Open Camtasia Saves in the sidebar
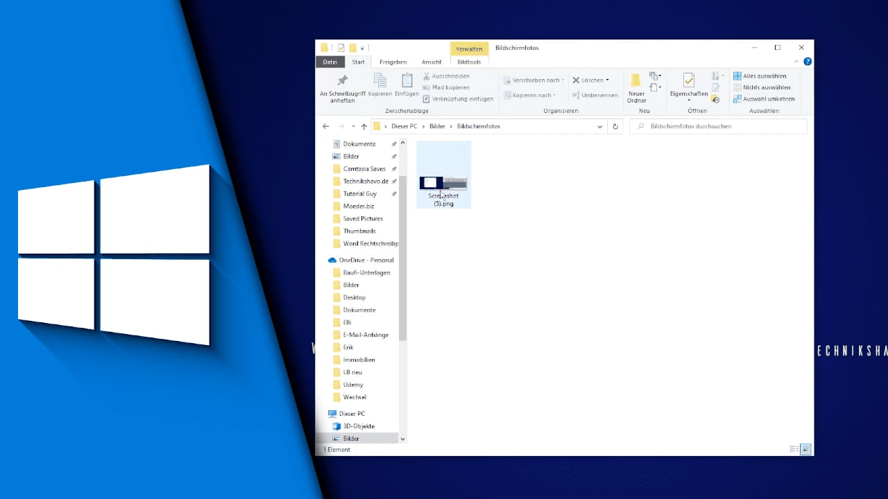This screenshot has height=499, width=888. 364,168
